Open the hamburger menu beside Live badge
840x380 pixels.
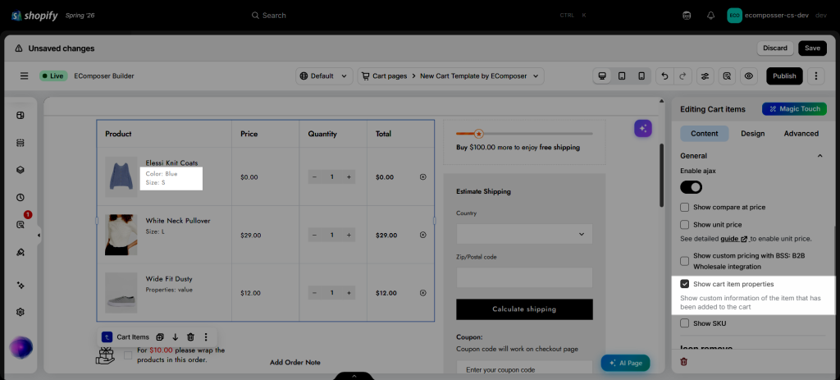click(x=24, y=76)
